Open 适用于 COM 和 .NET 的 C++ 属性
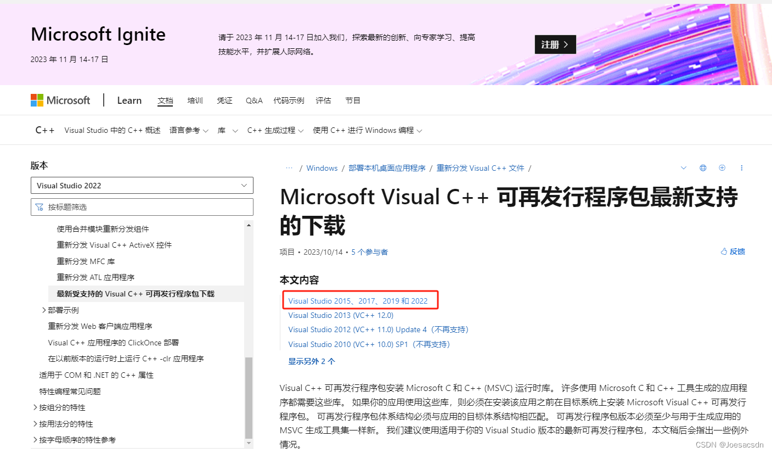 tap(96, 375)
